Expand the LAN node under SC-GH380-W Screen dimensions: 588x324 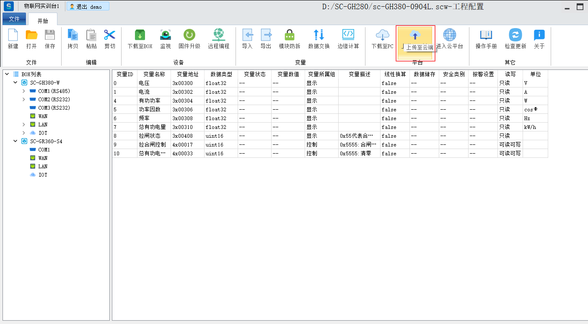tap(24, 124)
